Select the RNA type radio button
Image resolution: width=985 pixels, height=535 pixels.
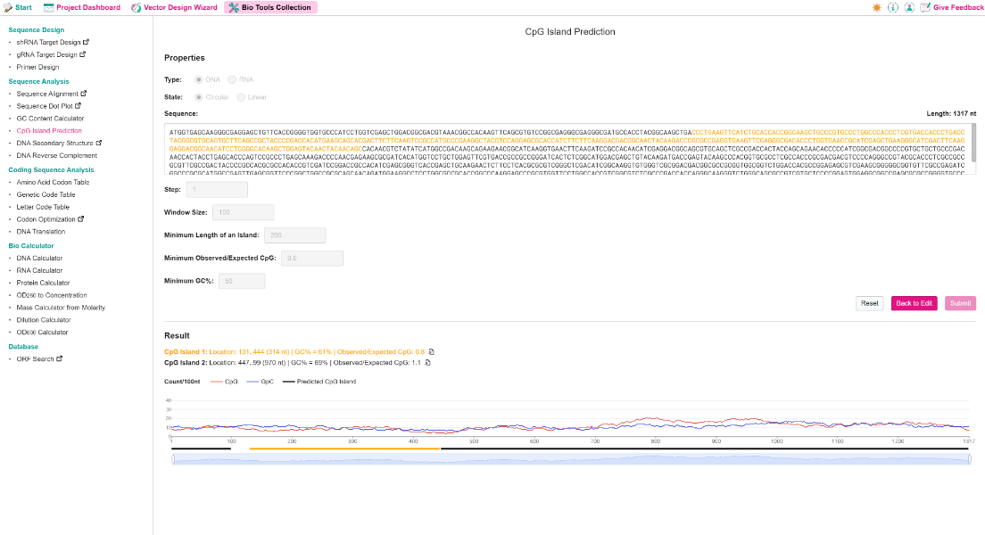(x=232, y=79)
